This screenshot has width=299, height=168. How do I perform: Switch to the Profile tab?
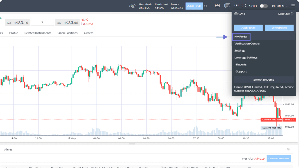click(13, 33)
